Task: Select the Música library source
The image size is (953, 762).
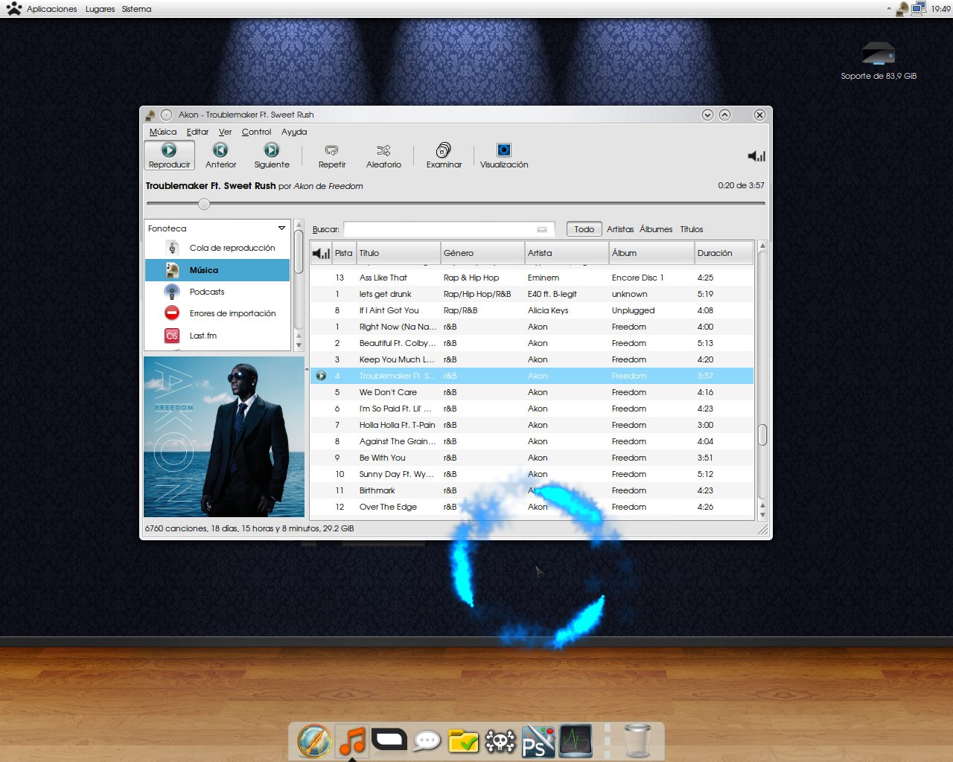Action: (217, 270)
